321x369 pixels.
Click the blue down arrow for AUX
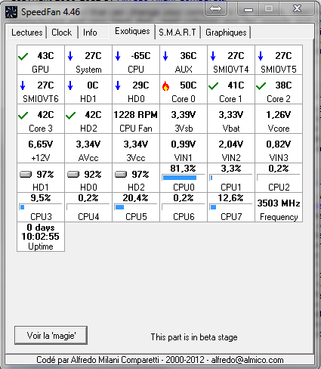(165, 56)
